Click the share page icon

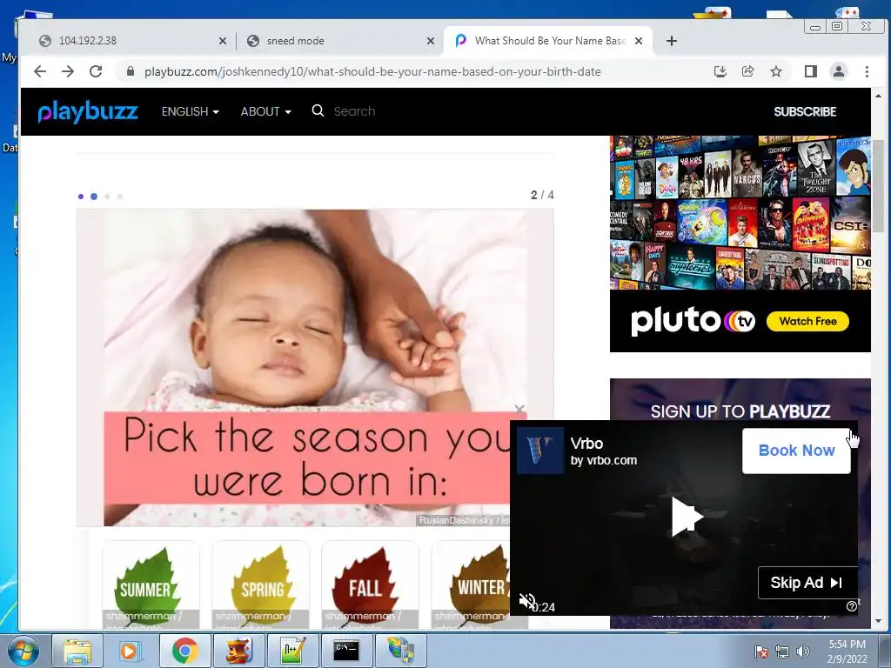click(747, 71)
